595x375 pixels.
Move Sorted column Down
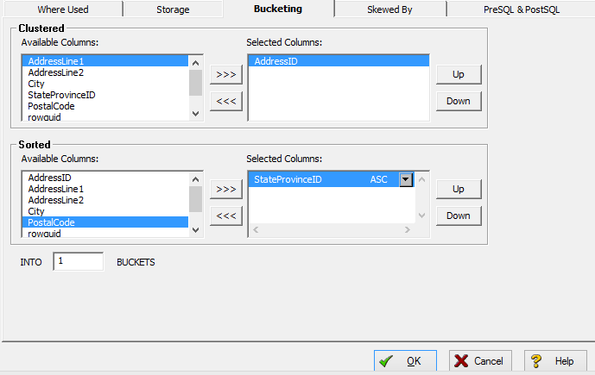pos(459,216)
